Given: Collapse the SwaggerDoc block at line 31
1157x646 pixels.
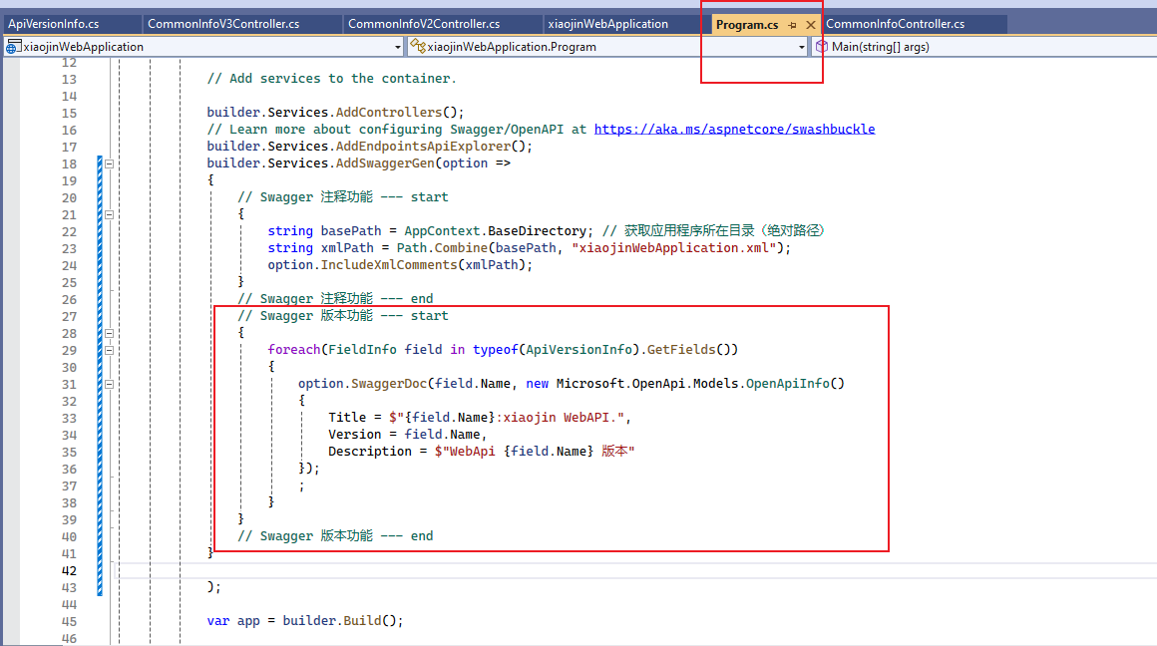Looking at the screenshot, I should click(110, 384).
